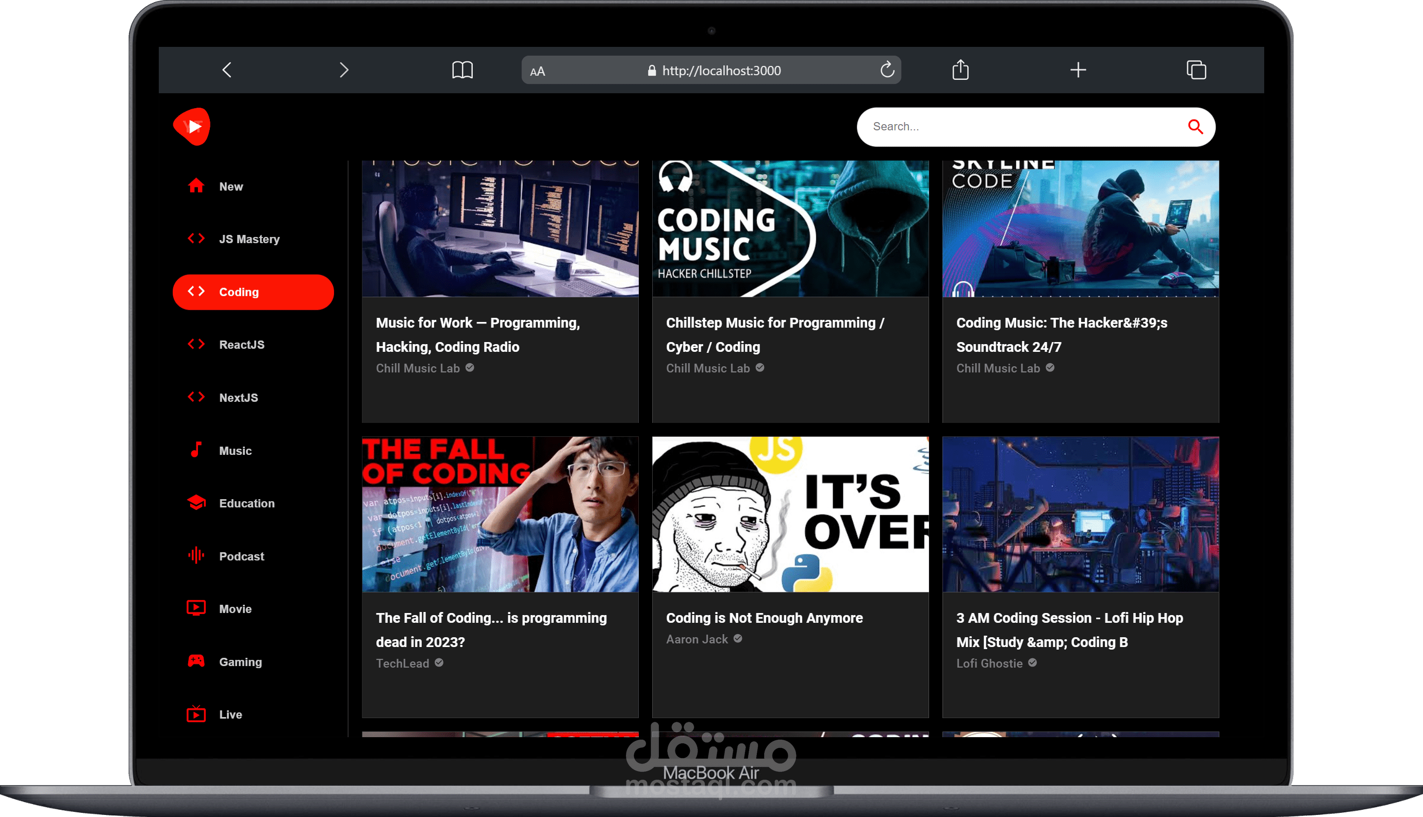This screenshot has width=1423, height=817.
Task: Open the Chill Music Lab channel link under Chillstep video
Action: [x=707, y=369]
